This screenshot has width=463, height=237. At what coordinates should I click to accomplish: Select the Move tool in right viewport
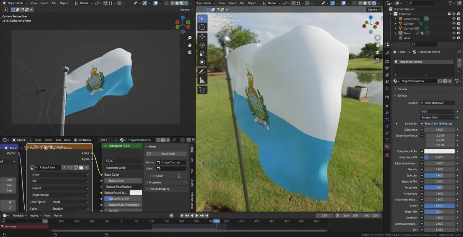(202, 37)
